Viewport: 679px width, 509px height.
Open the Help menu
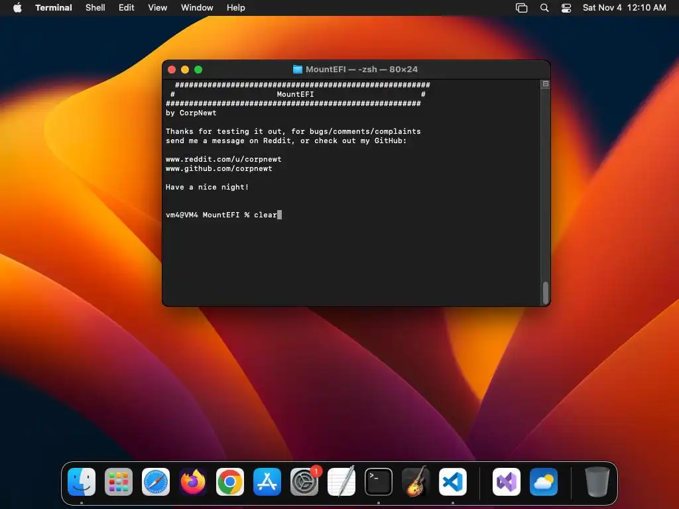coord(236,7)
